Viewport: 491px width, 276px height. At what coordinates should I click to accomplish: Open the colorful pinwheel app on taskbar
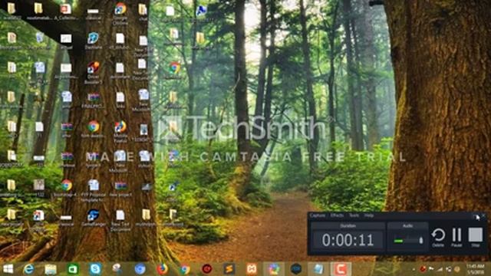point(274,269)
